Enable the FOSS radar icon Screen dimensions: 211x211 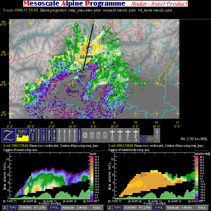[x=65, y=135]
